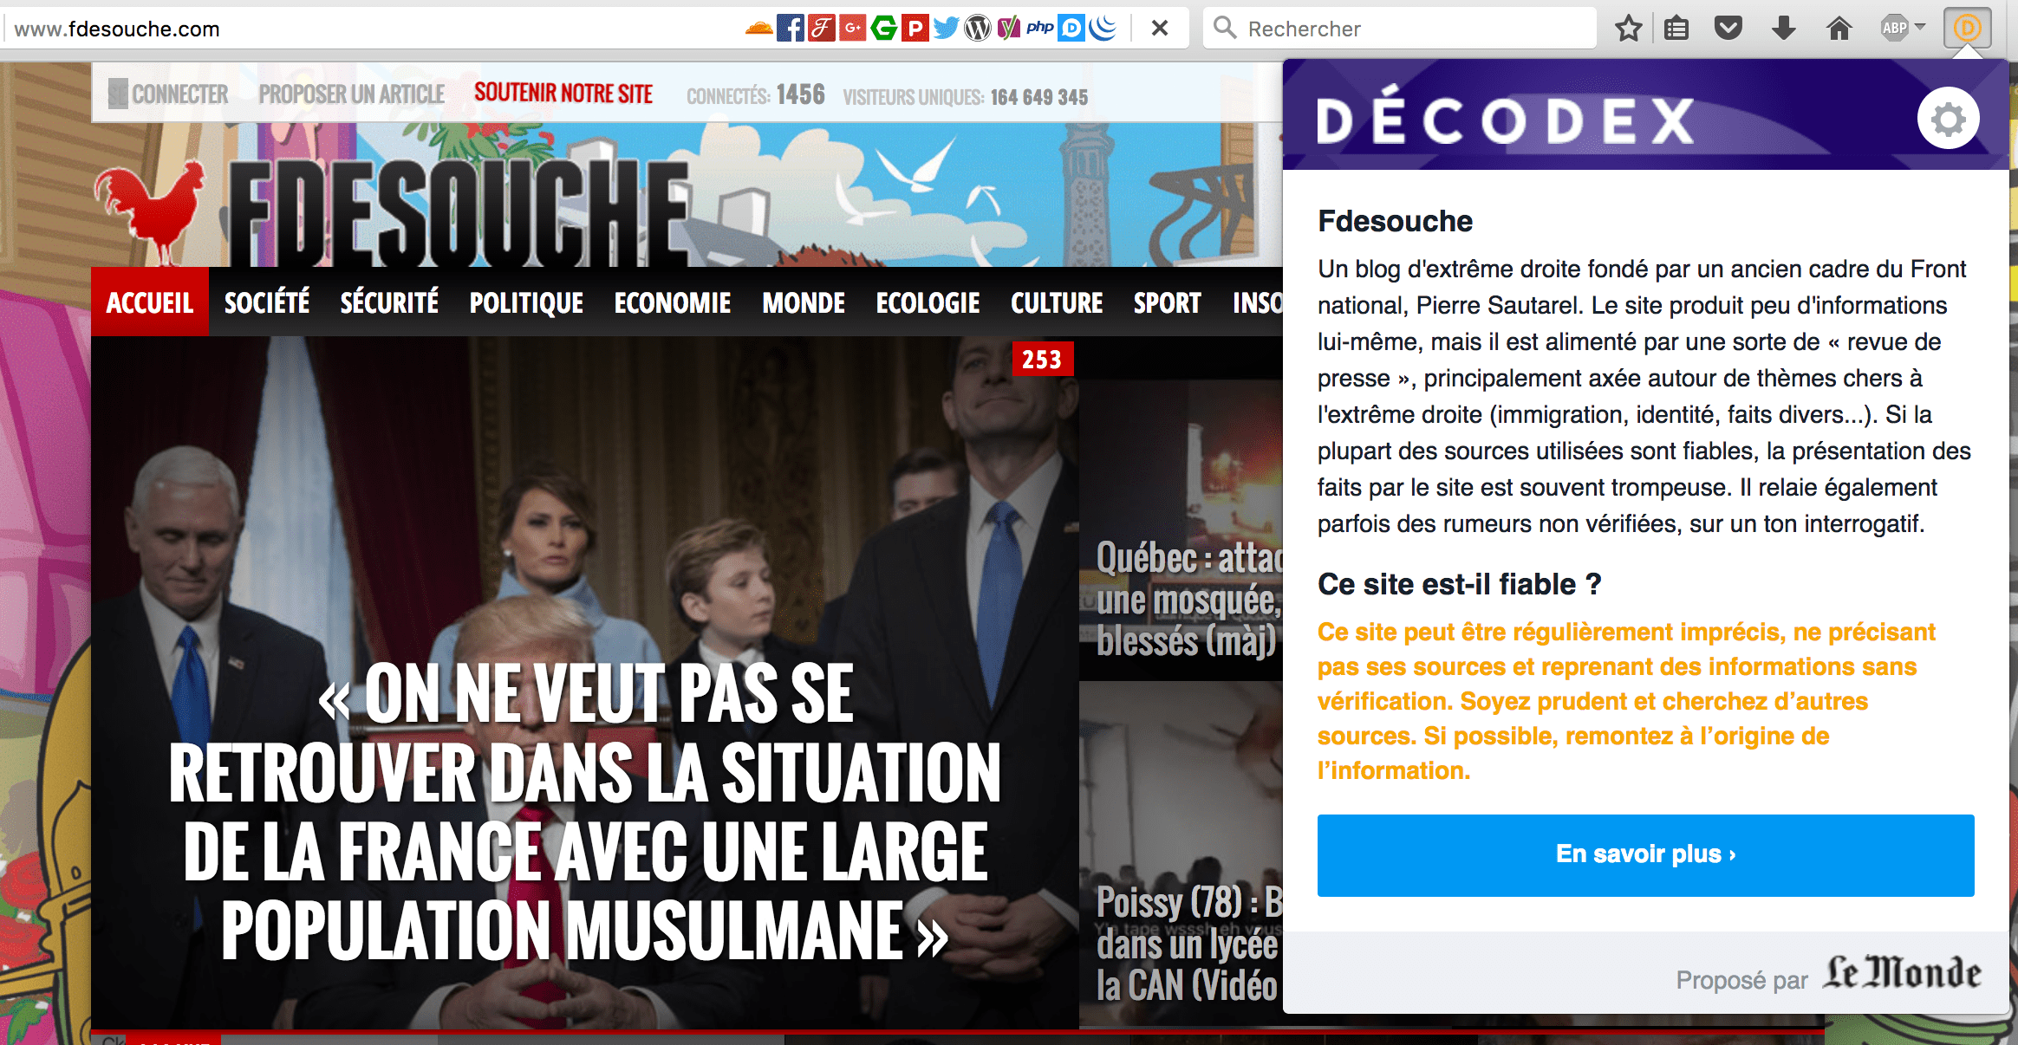Click Proposer un article link
This screenshot has height=1045, width=2018.
[351, 94]
